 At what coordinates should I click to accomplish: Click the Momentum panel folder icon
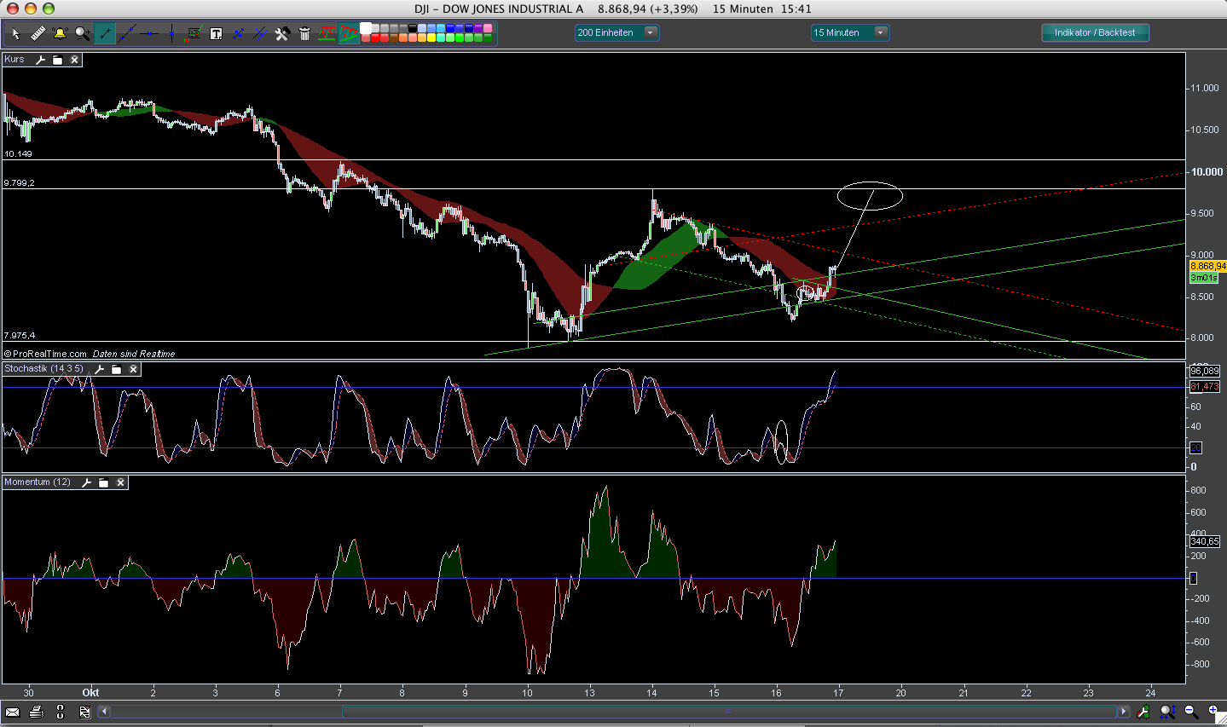pyautogui.click(x=103, y=482)
